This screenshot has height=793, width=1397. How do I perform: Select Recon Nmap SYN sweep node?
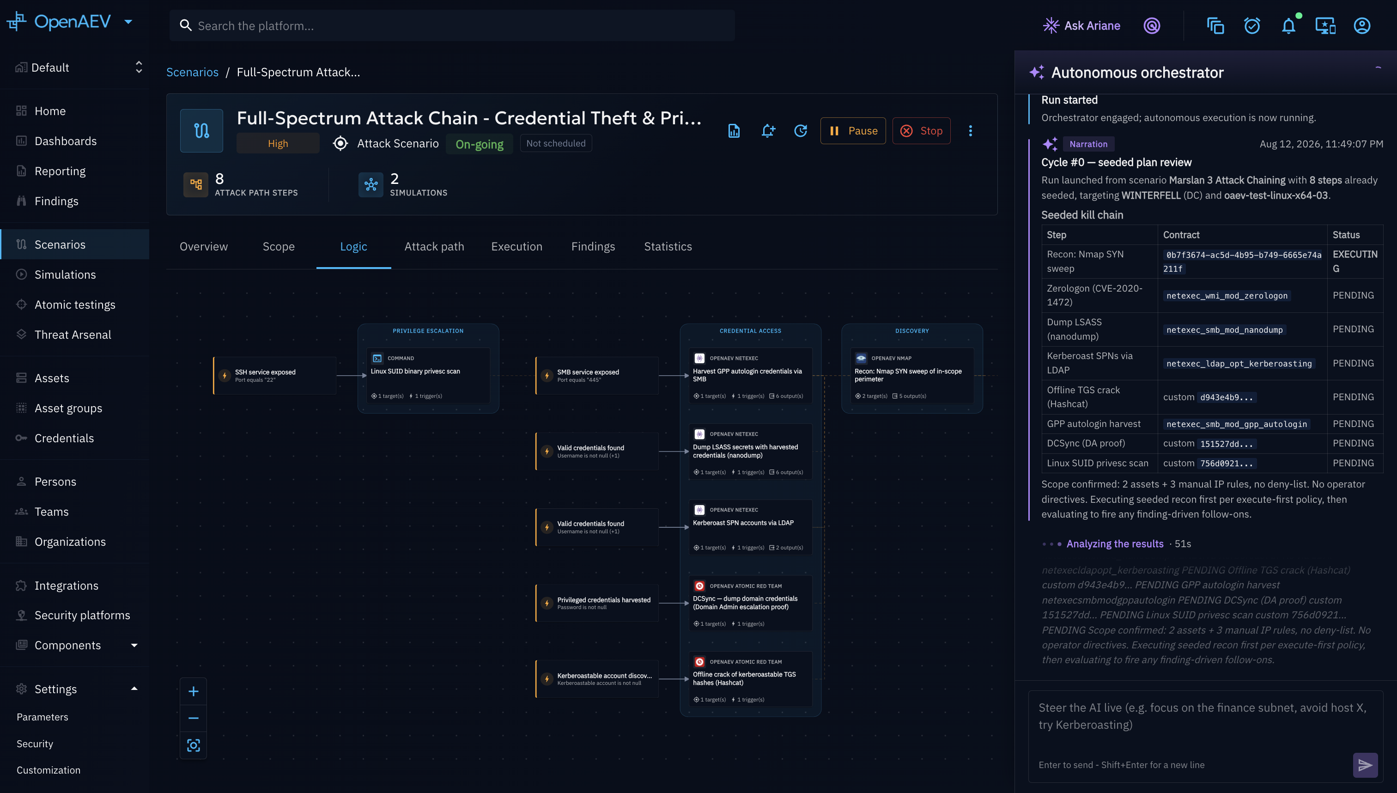pyautogui.click(x=912, y=375)
